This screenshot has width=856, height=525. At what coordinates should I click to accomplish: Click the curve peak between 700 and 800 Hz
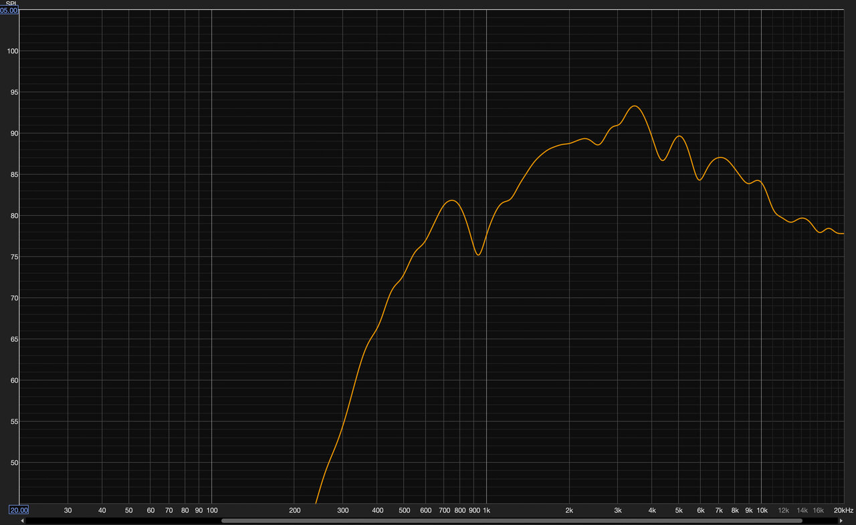453,200
